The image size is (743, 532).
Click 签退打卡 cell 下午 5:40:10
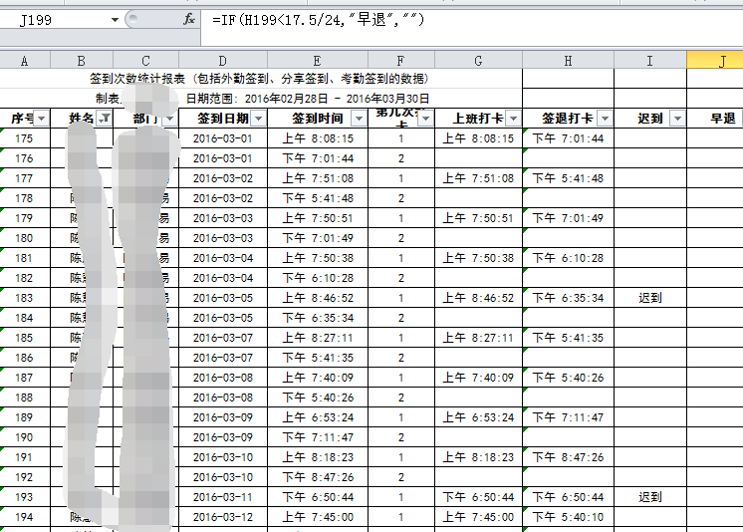[x=568, y=517]
